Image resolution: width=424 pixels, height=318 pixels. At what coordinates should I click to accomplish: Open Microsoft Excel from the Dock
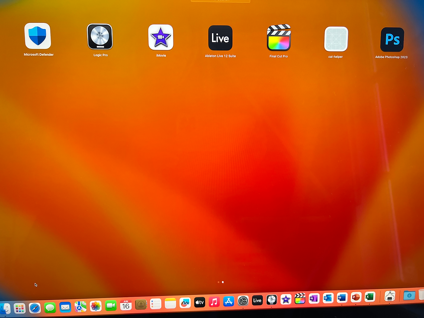click(369, 297)
